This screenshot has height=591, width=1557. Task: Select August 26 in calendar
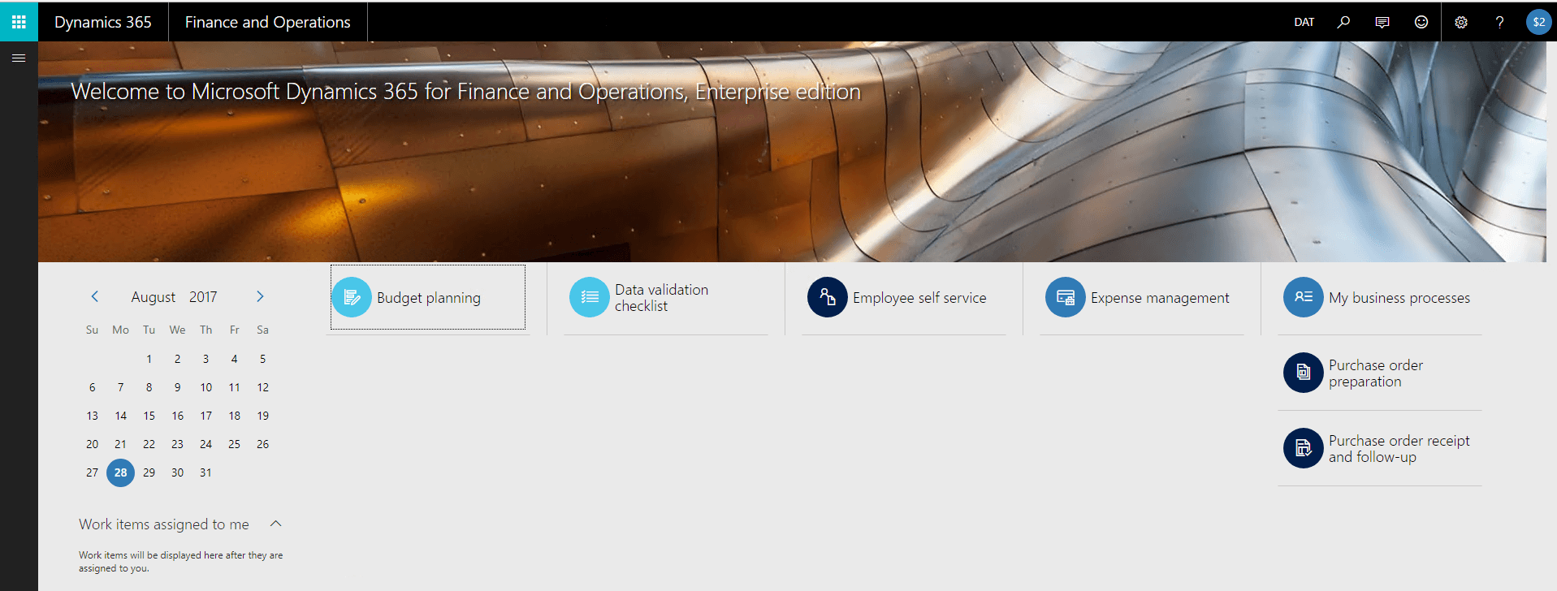[x=262, y=444]
